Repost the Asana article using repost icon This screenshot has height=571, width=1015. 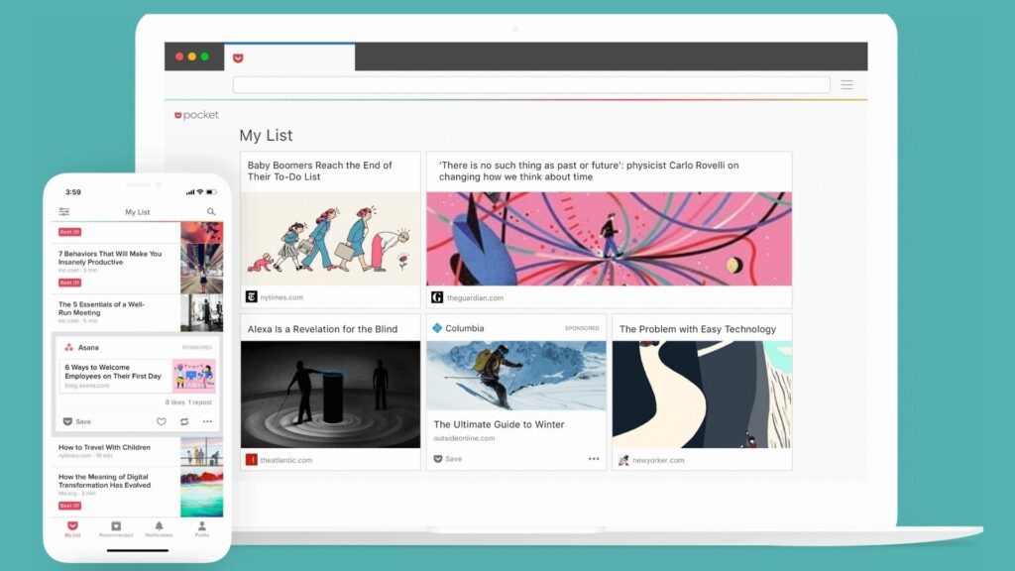(x=184, y=421)
